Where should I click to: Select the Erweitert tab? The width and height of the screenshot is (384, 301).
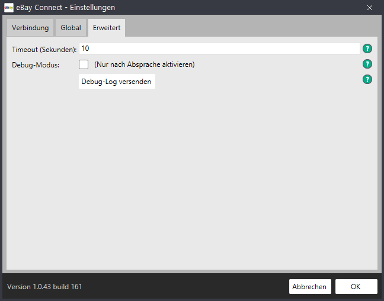107,28
